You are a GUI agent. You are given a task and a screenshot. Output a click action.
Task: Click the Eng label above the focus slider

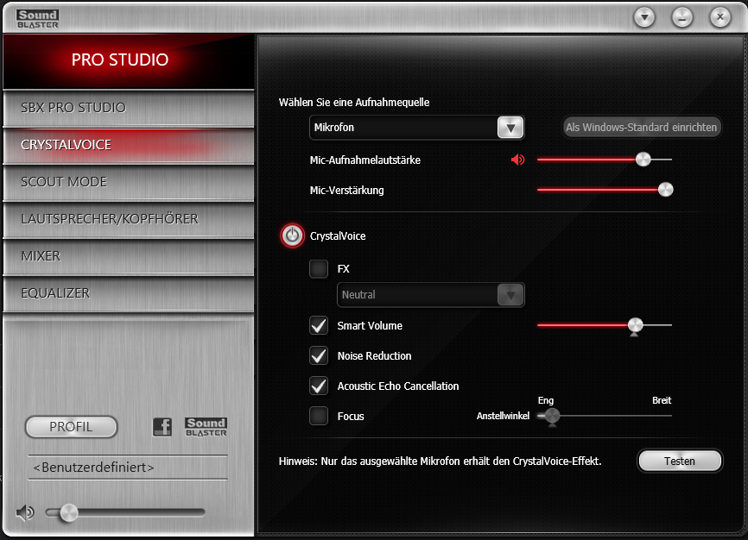(545, 400)
